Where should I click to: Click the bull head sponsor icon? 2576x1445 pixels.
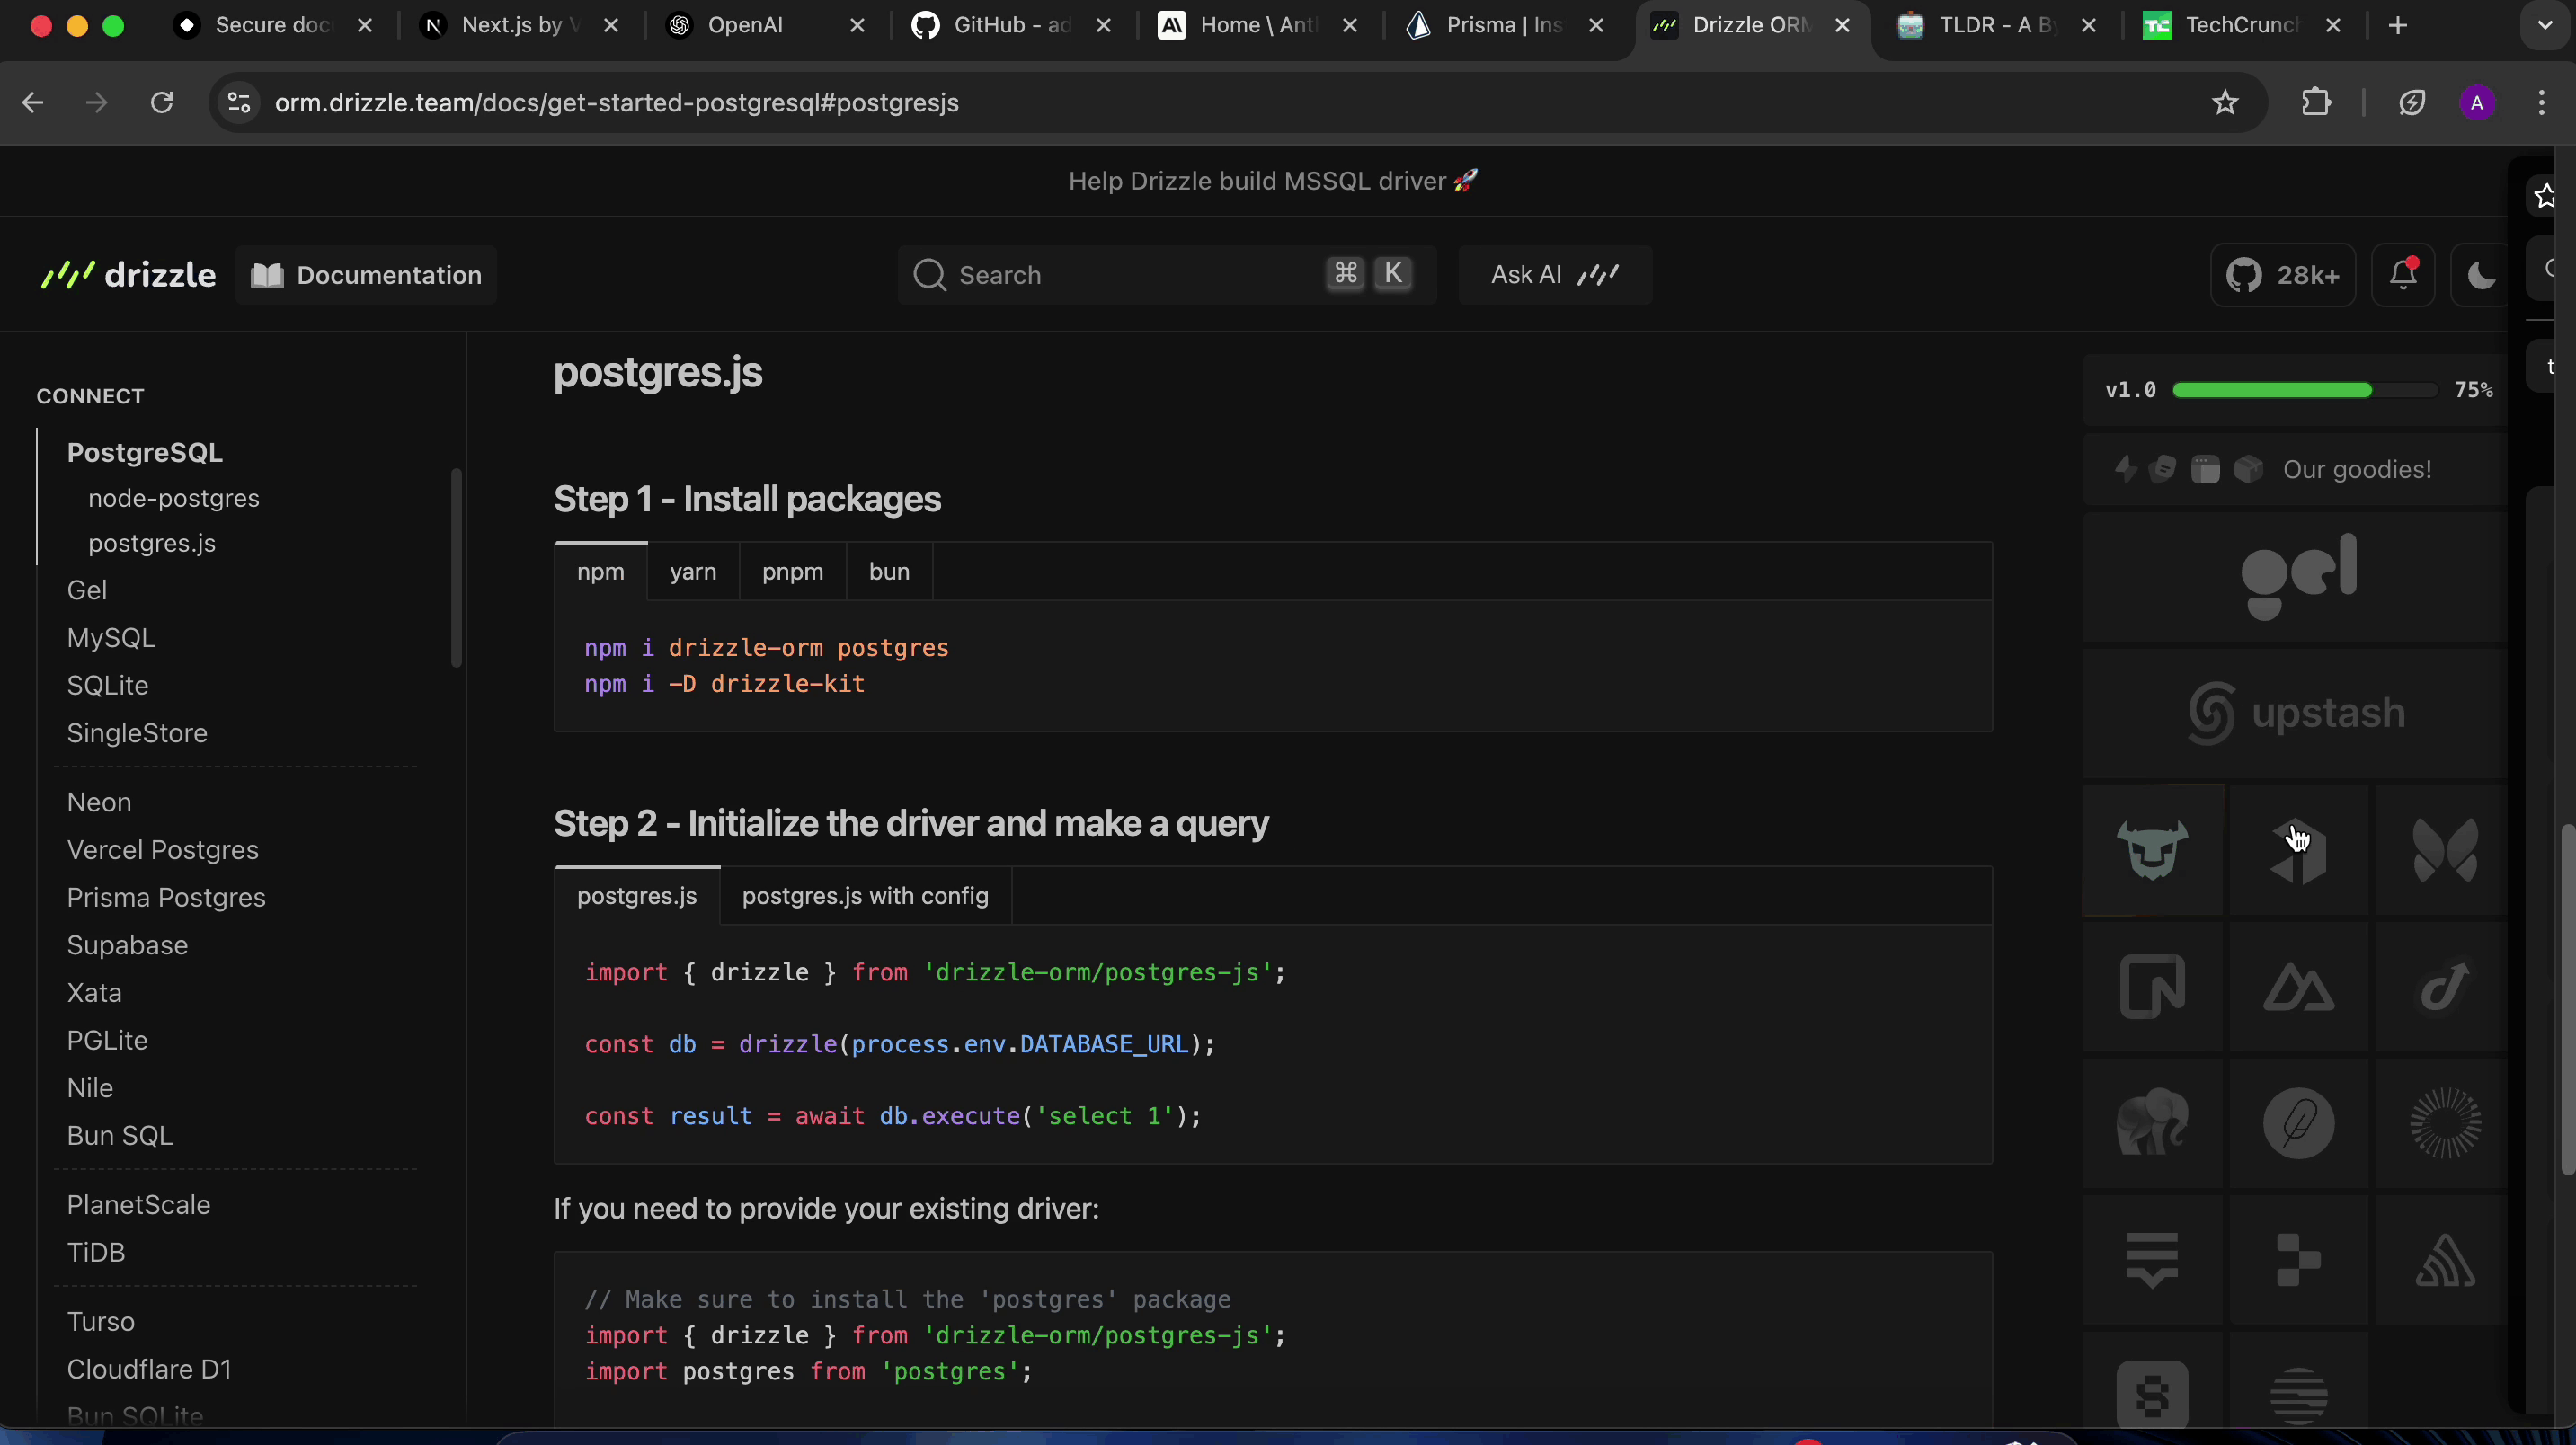[x=2153, y=850]
